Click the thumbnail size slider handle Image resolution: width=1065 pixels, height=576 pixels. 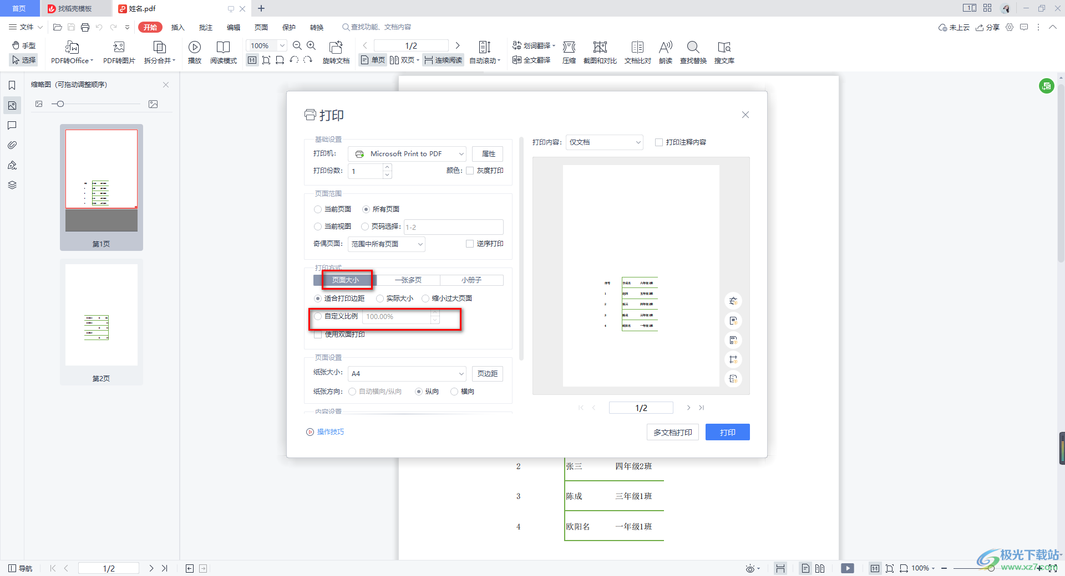[60, 104]
